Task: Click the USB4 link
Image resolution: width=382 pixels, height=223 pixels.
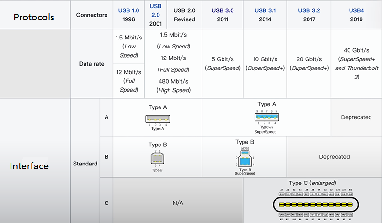Action: coord(356,10)
